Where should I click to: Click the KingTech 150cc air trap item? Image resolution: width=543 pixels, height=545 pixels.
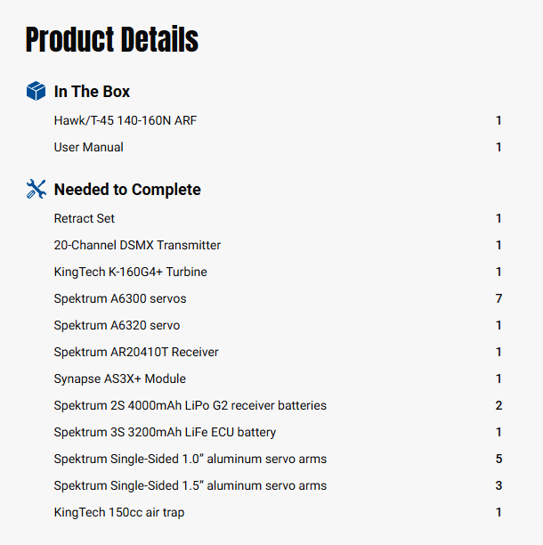(119, 512)
